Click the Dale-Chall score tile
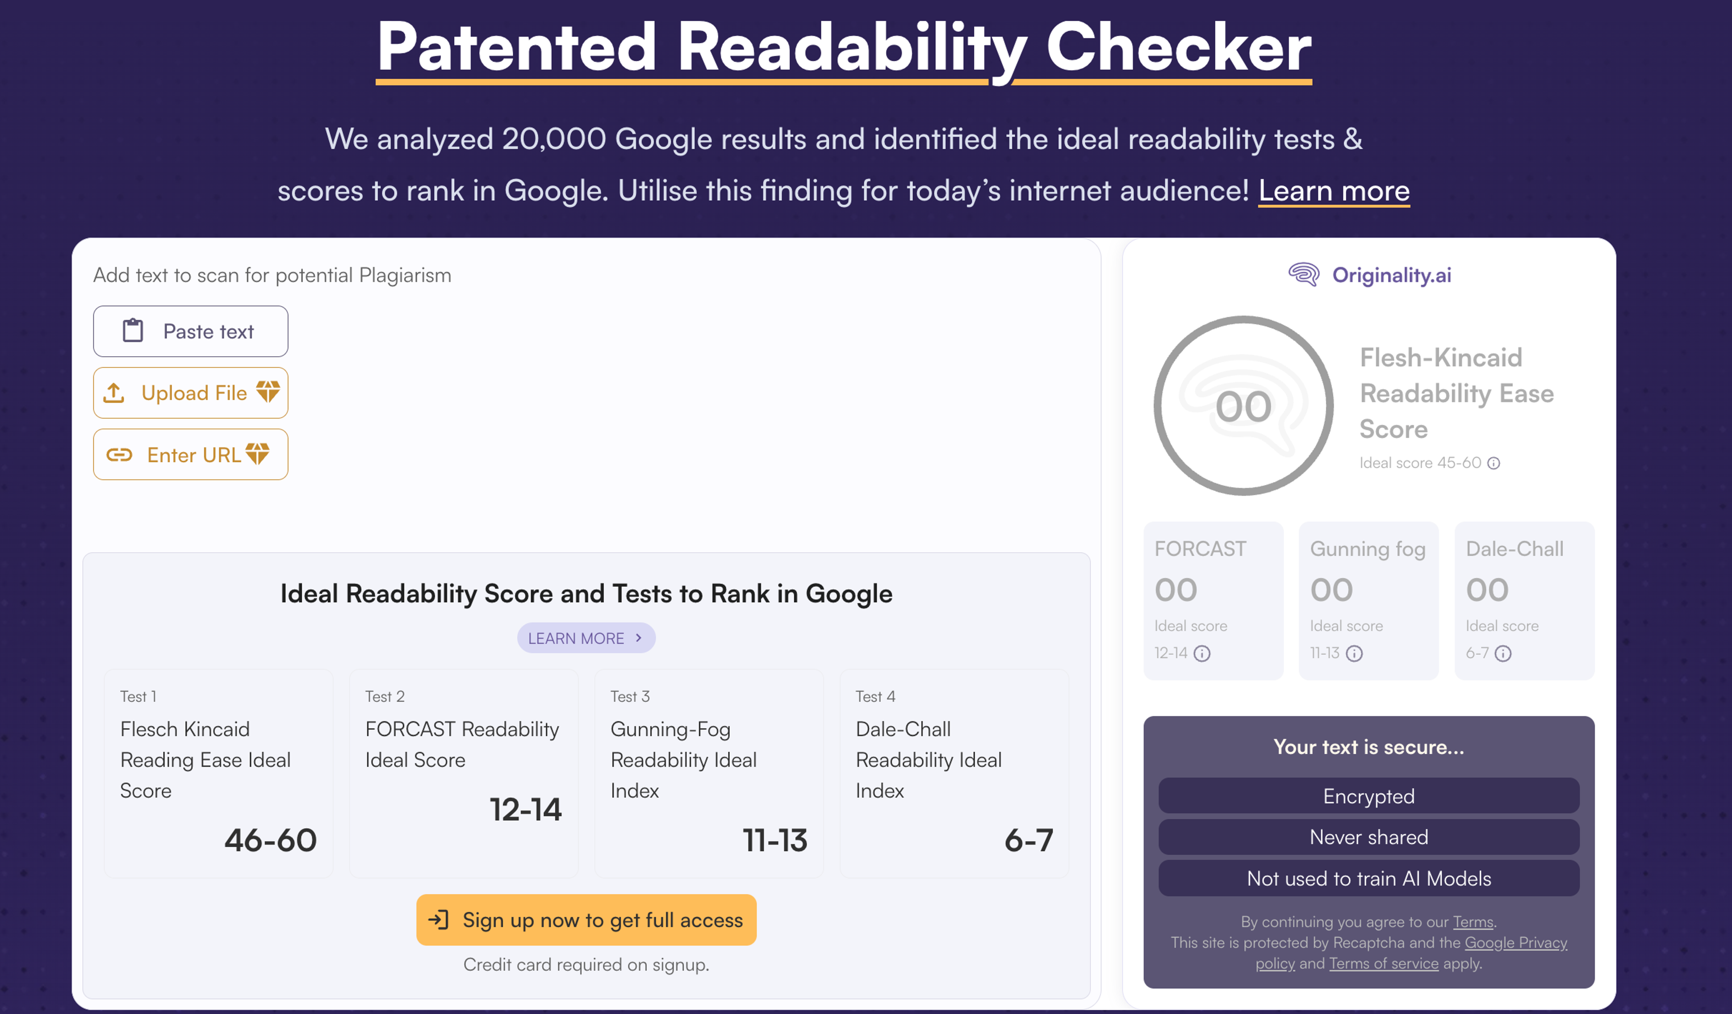 pyautogui.click(x=1525, y=601)
